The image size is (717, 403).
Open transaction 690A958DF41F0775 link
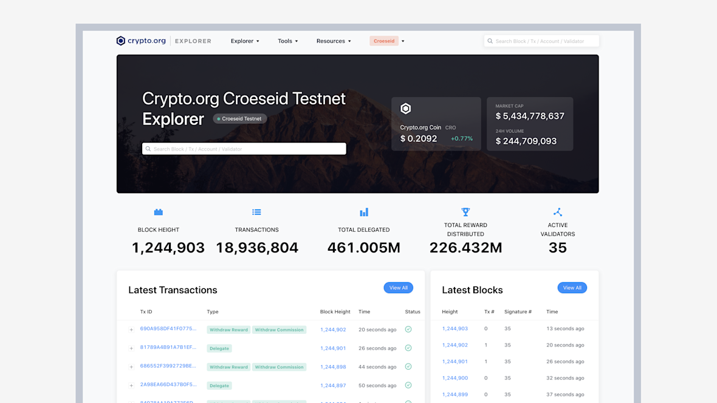[168, 328]
